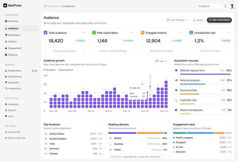The width and height of the screenshot is (238, 162).
Task: Click the New subscribers green icon
Action: coord(94,33)
